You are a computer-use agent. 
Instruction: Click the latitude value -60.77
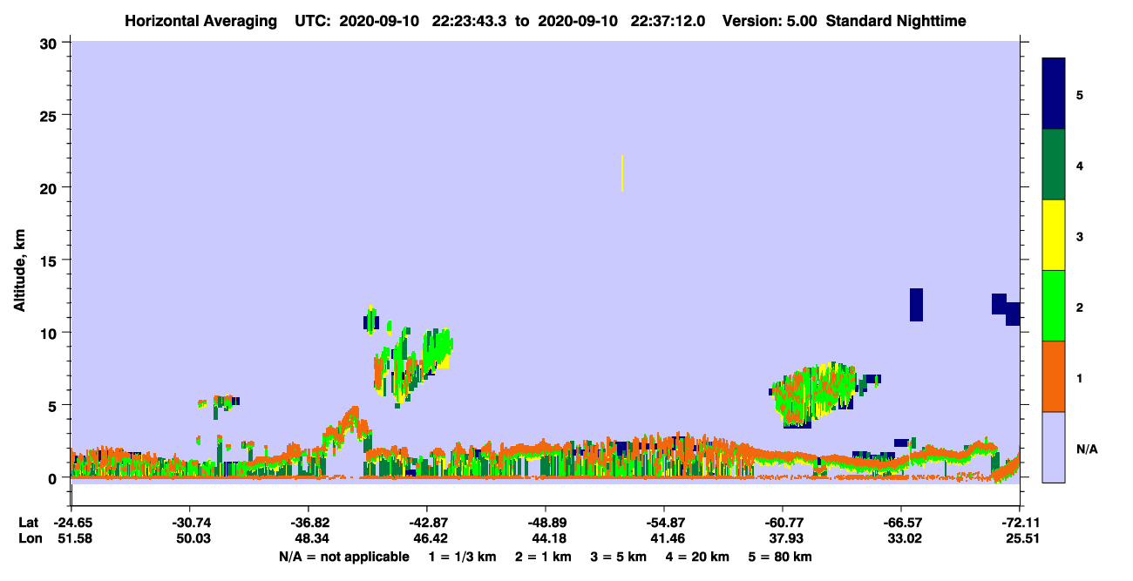tap(783, 523)
